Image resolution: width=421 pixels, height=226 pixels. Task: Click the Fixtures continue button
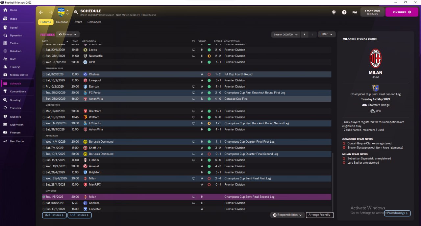(x=402, y=12)
